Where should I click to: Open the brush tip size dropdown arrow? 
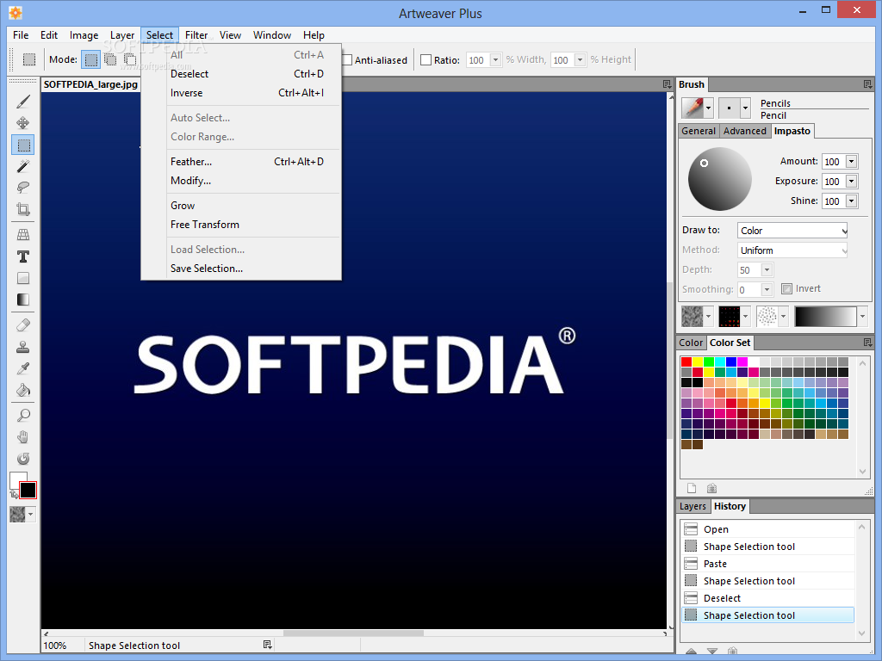745,108
